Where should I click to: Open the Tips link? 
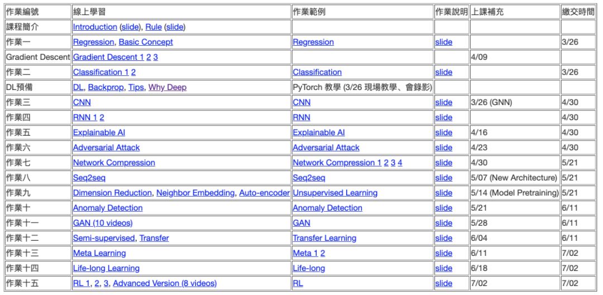click(136, 87)
